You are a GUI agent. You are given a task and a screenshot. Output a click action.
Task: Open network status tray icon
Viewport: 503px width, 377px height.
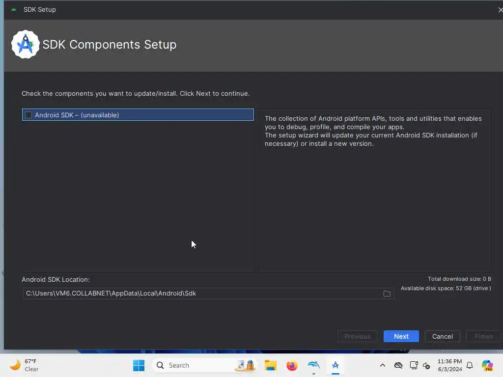point(414,365)
